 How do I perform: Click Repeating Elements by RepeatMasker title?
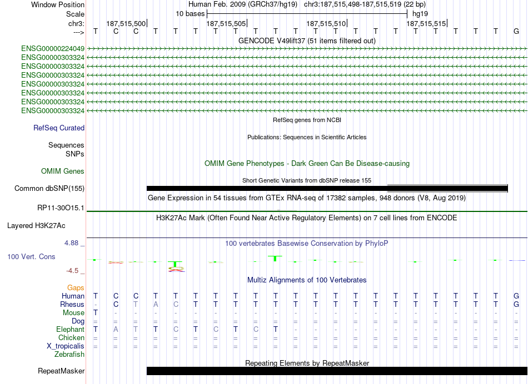point(307,363)
